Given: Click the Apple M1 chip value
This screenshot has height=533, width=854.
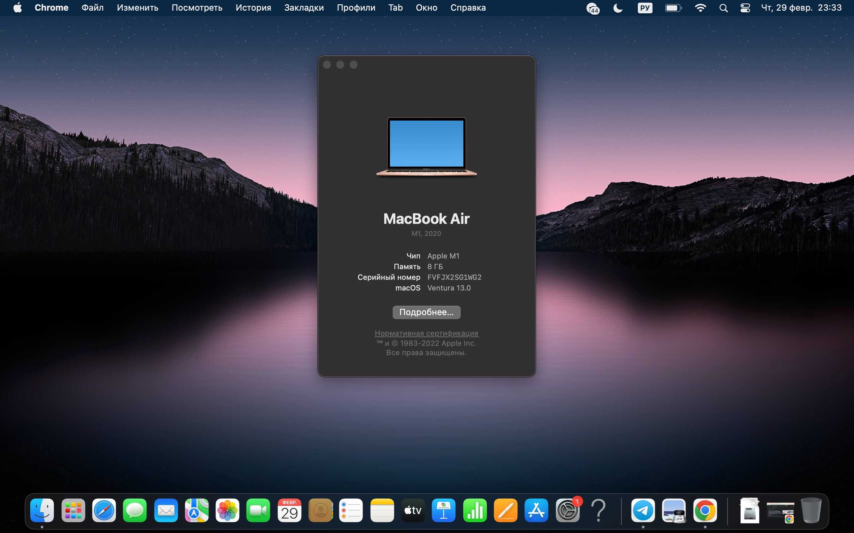Looking at the screenshot, I should tap(443, 256).
